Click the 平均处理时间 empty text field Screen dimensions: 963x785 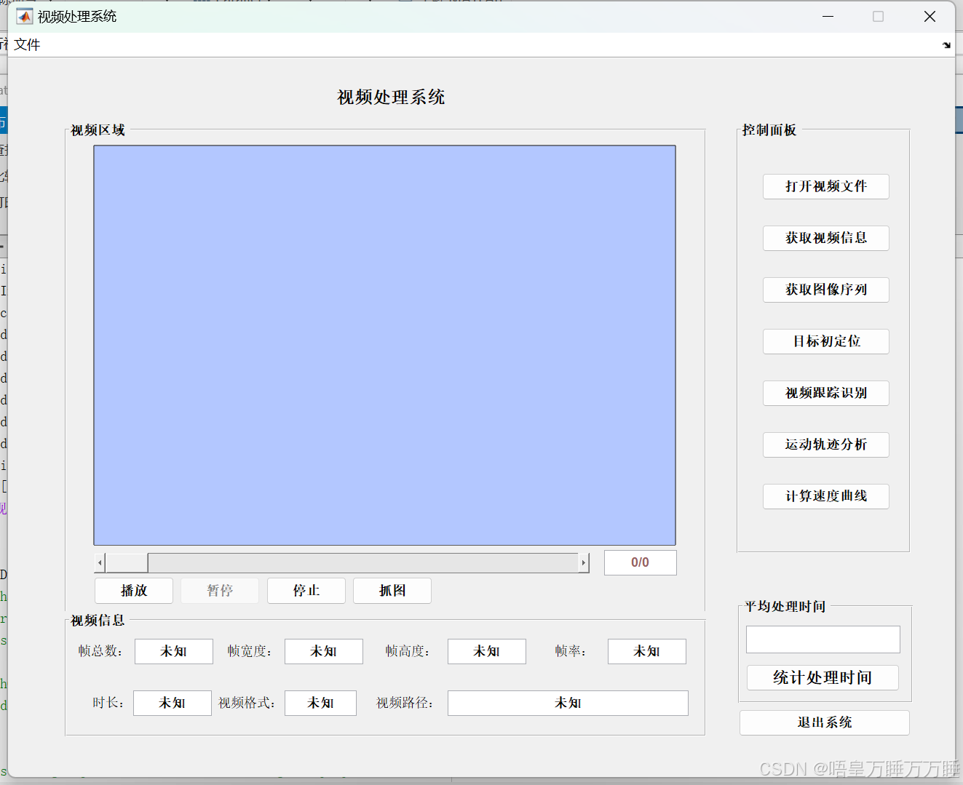point(823,639)
